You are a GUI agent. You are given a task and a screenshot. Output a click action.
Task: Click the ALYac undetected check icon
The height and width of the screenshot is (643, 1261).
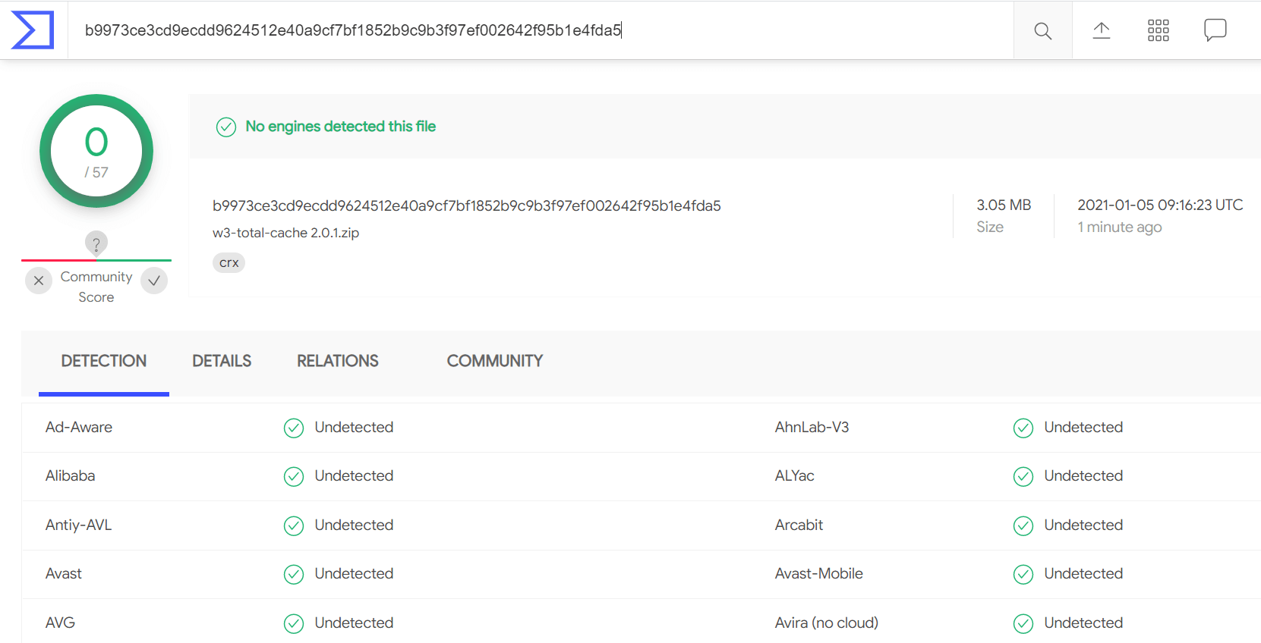1023,477
